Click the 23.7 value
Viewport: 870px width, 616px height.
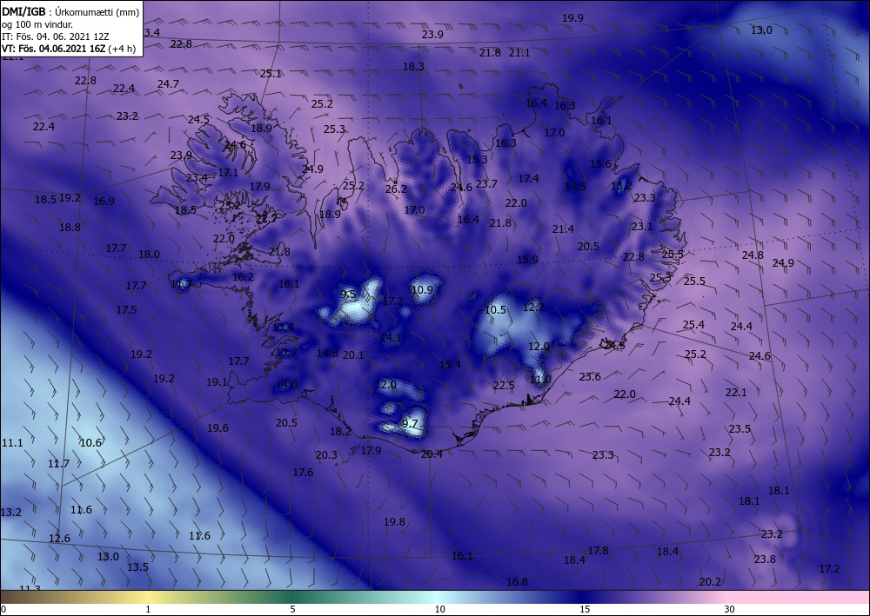click(486, 184)
